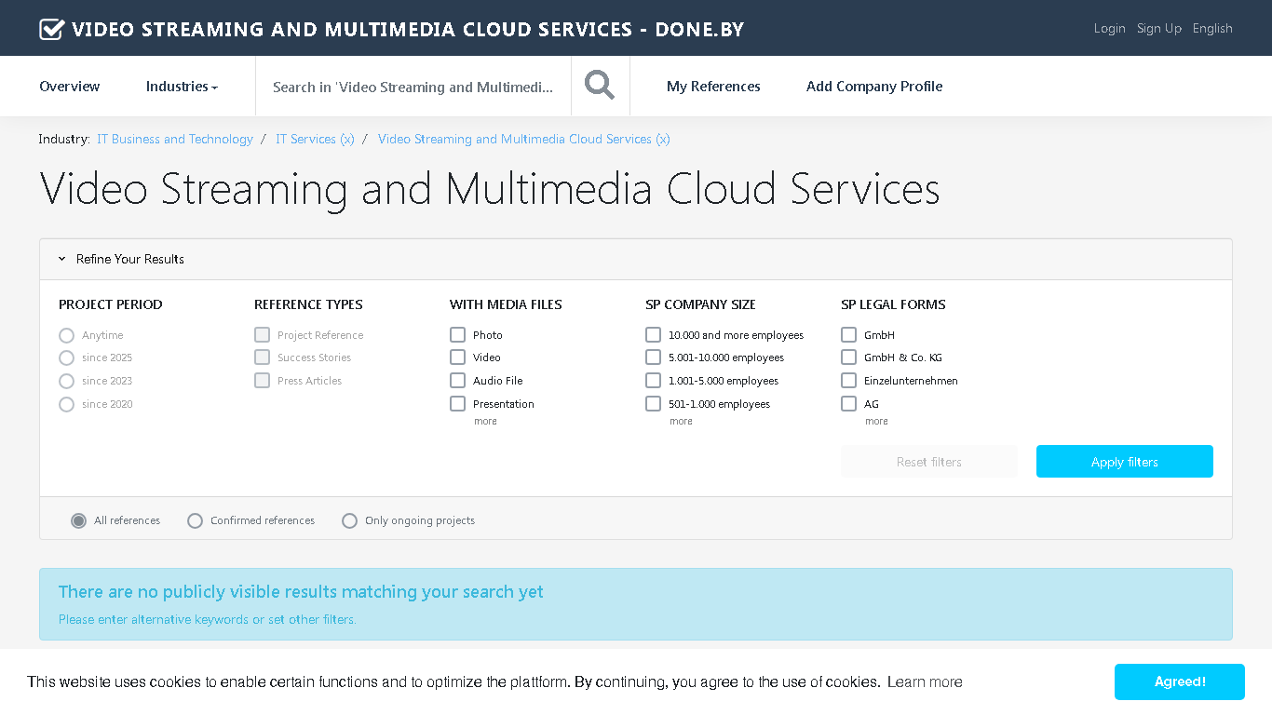Click the Reset filters button
The width and height of the screenshot is (1272, 715).
pyautogui.click(x=928, y=462)
